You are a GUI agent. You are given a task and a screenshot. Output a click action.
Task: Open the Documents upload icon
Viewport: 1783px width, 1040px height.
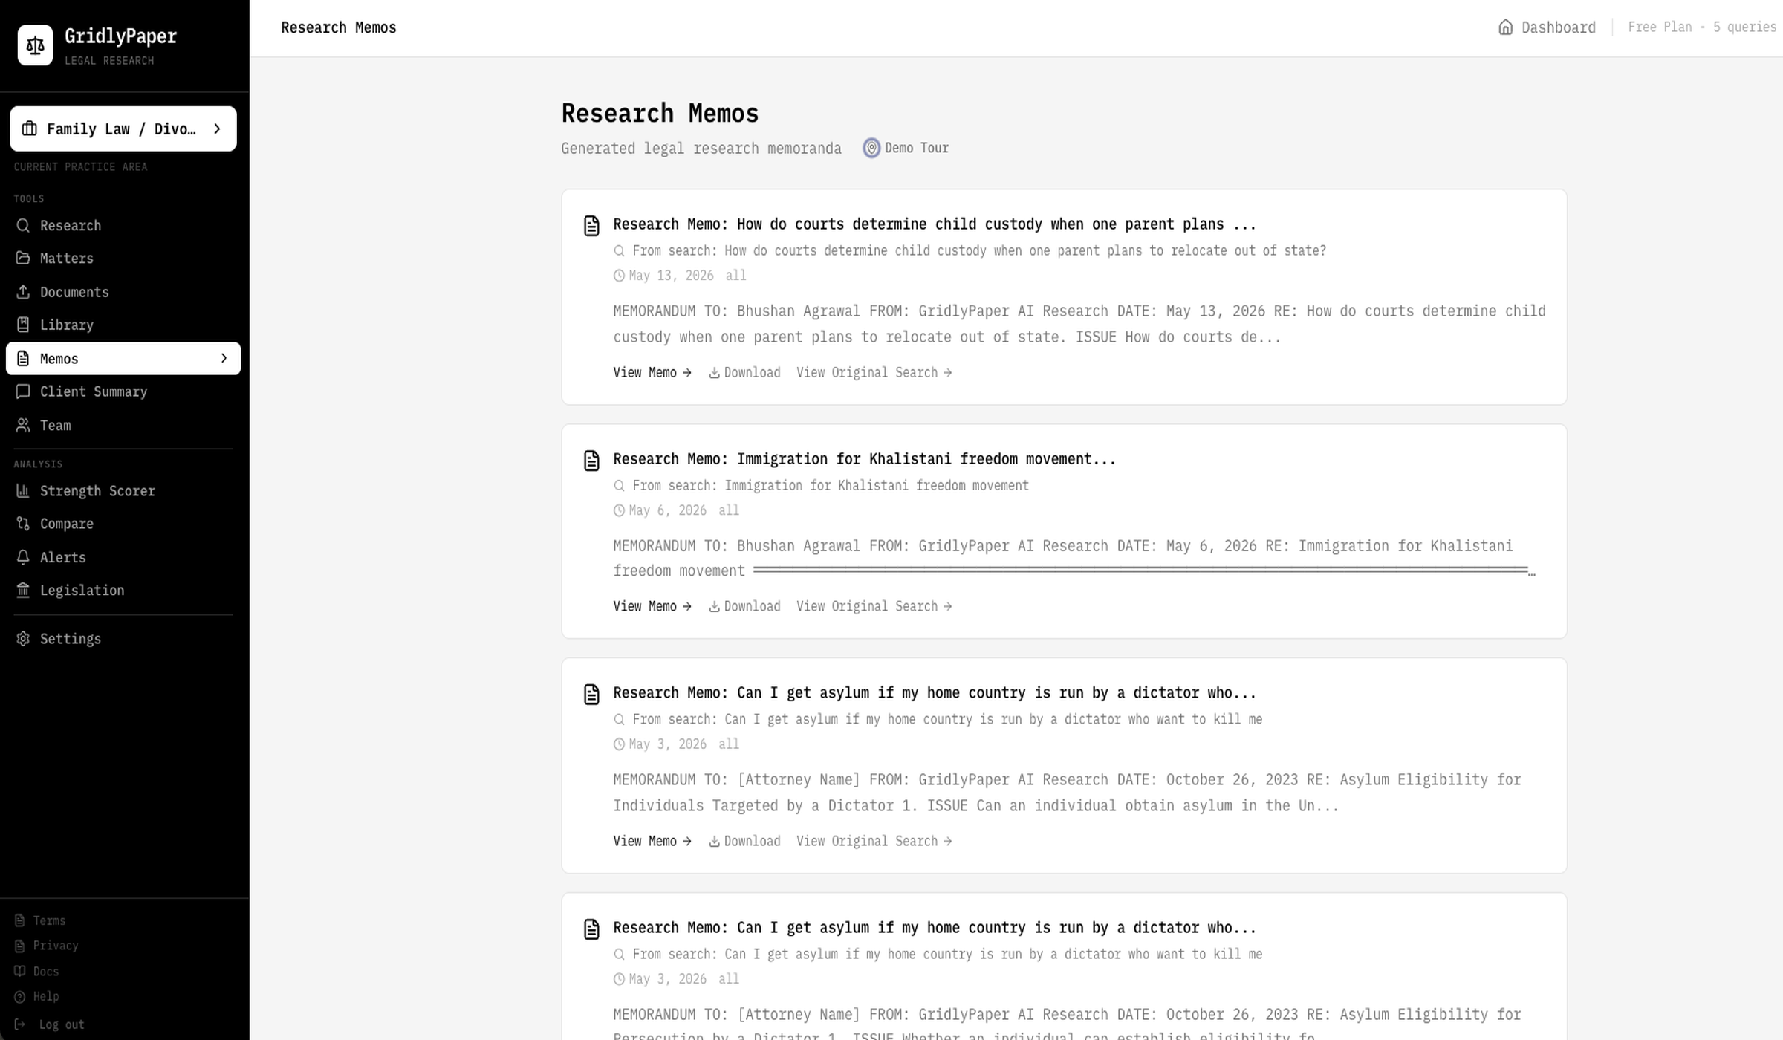pos(23,292)
